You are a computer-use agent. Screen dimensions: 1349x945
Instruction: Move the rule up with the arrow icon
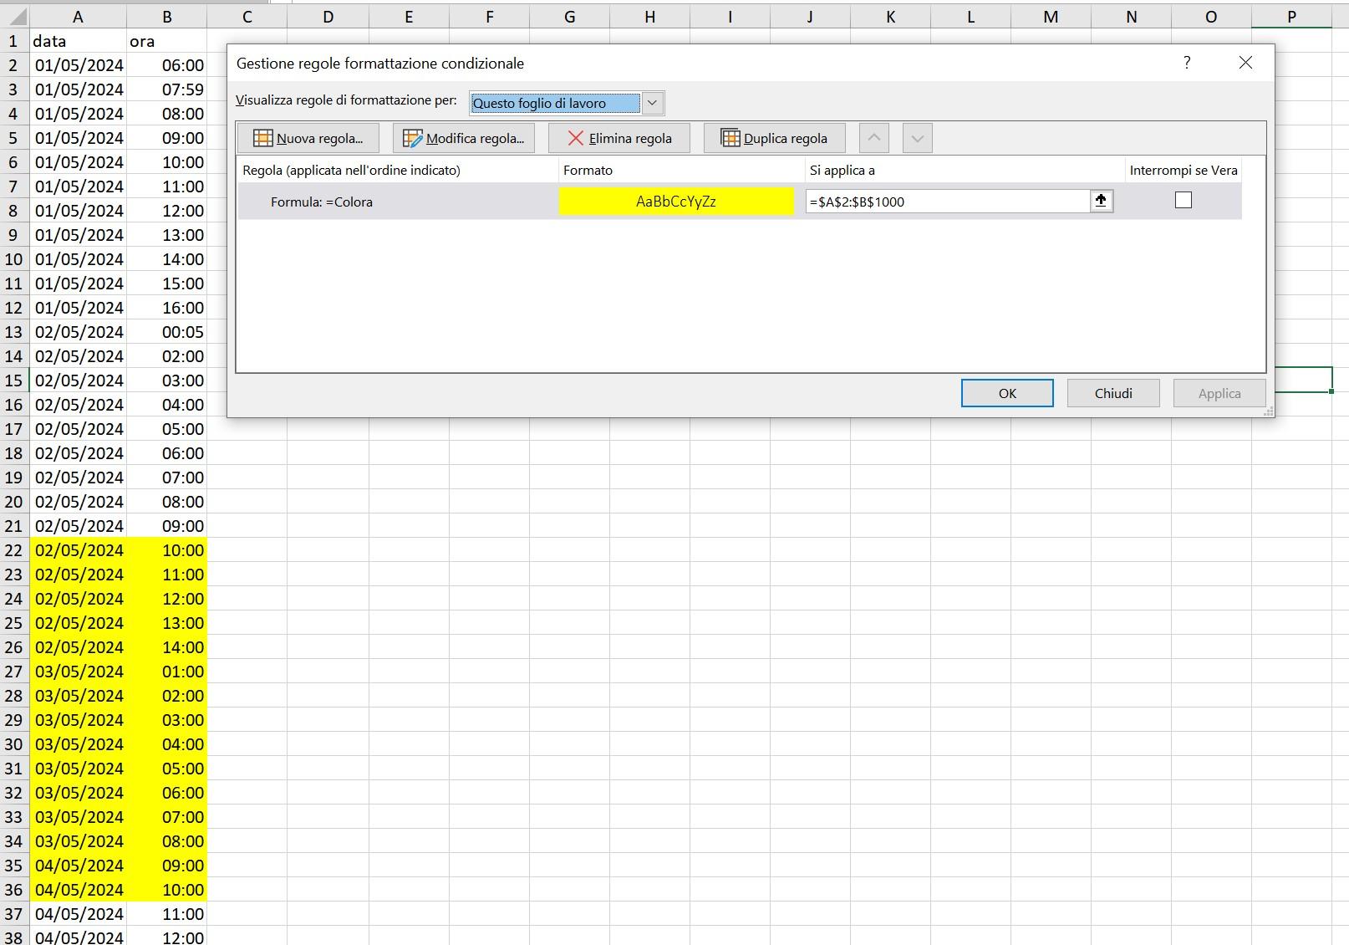pyautogui.click(x=874, y=138)
